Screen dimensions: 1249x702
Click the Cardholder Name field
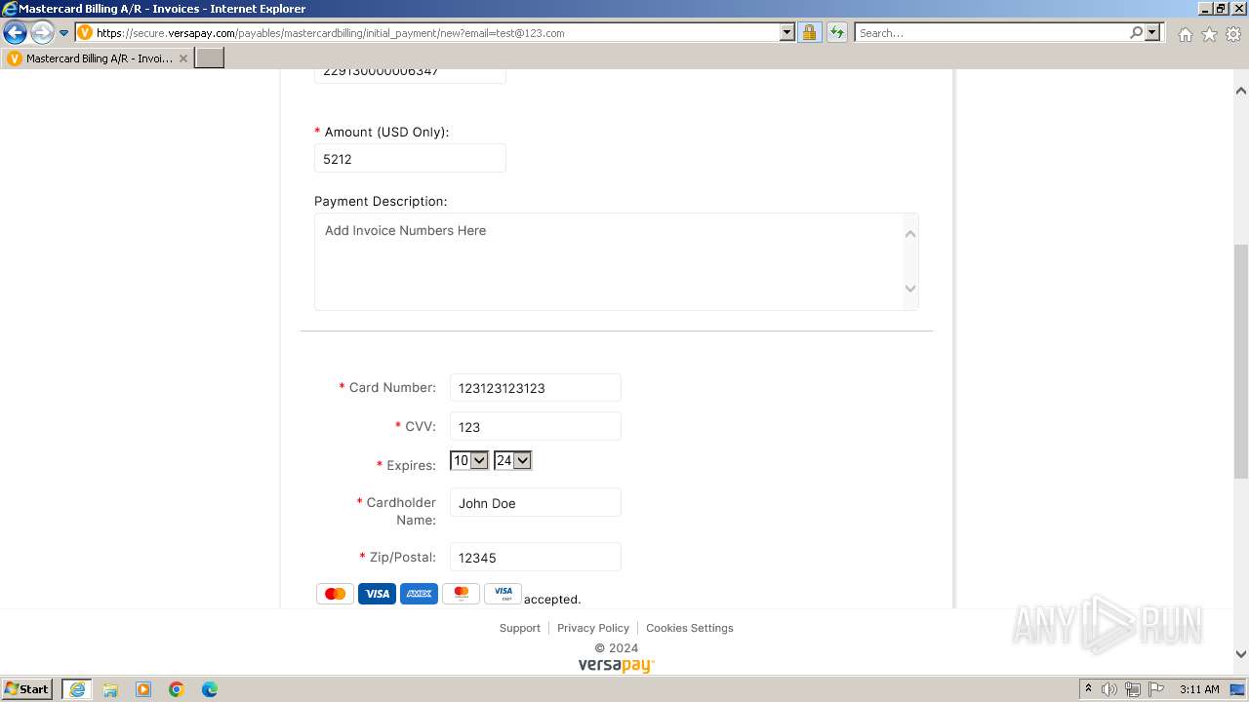pyautogui.click(x=535, y=502)
